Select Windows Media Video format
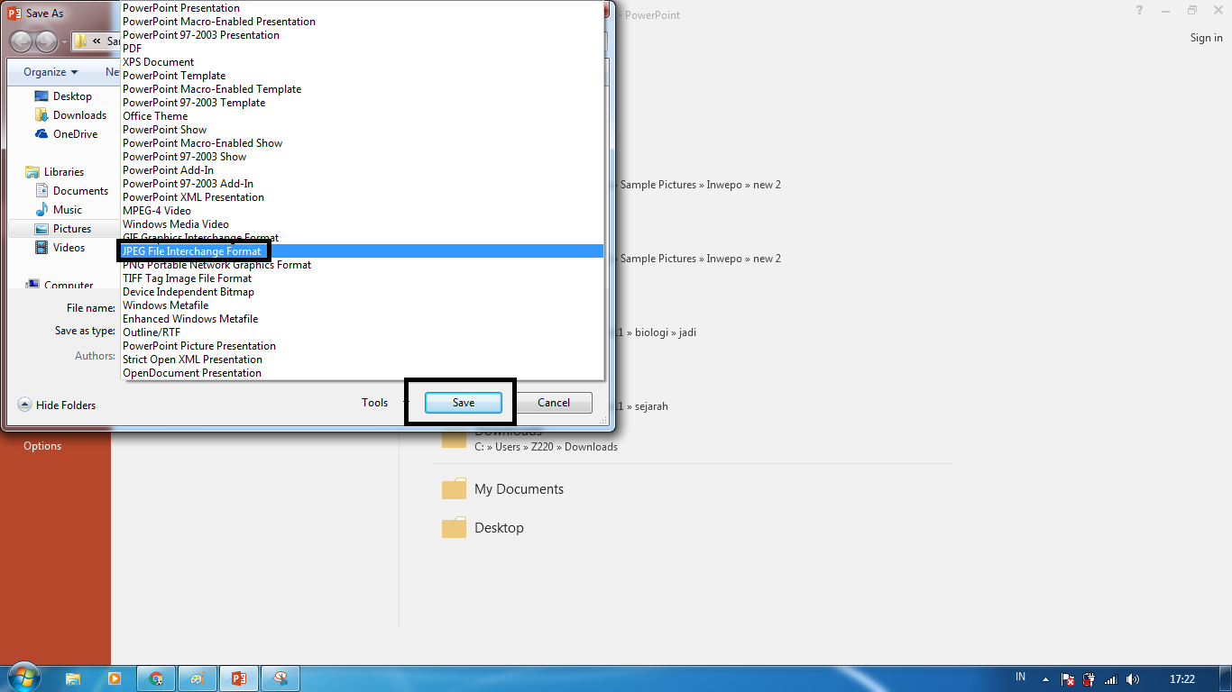 pos(363,224)
